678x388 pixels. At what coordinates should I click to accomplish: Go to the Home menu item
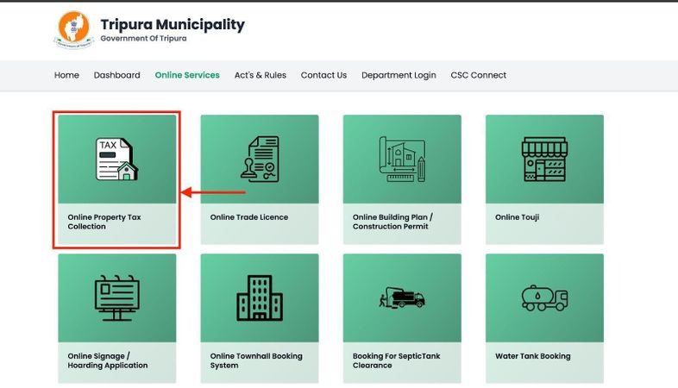[66, 75]
